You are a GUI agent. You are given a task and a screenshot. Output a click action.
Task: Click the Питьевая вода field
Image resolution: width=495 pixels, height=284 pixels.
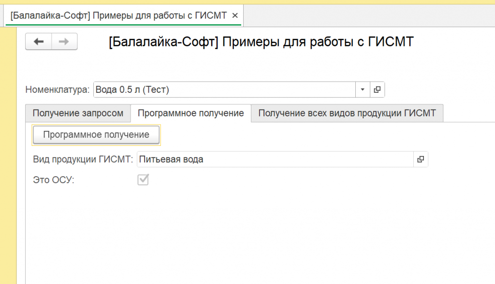(275, 159)
